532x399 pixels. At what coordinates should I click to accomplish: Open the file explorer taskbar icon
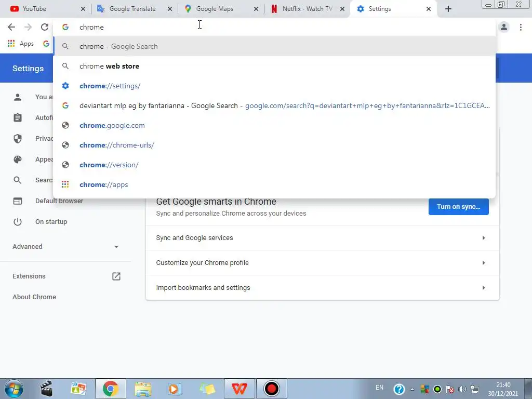click(143, 389)
